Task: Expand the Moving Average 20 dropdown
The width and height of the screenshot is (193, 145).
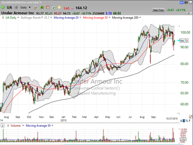Action: click(x=80, y=18)
